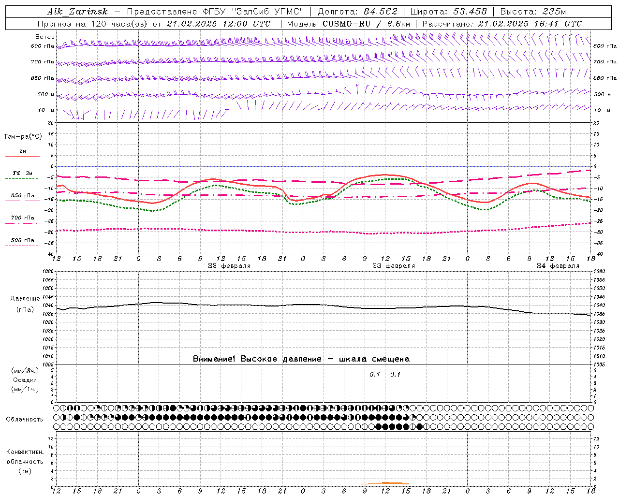Image resolution: width=619 pixels, height=495 pixels.
Task: Select the date label 22 февраля
Action: 229,266
